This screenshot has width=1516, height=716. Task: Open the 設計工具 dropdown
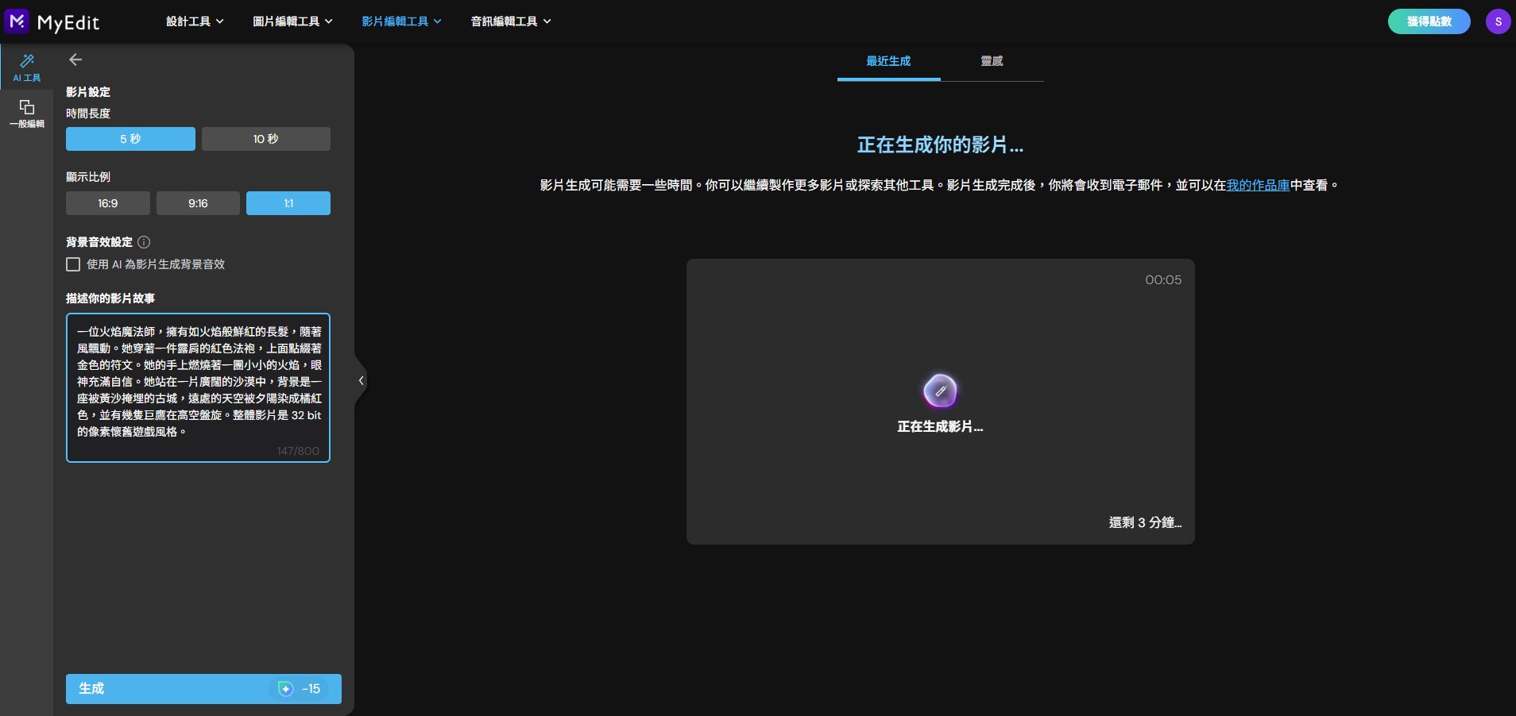click(x=193, y=21)
